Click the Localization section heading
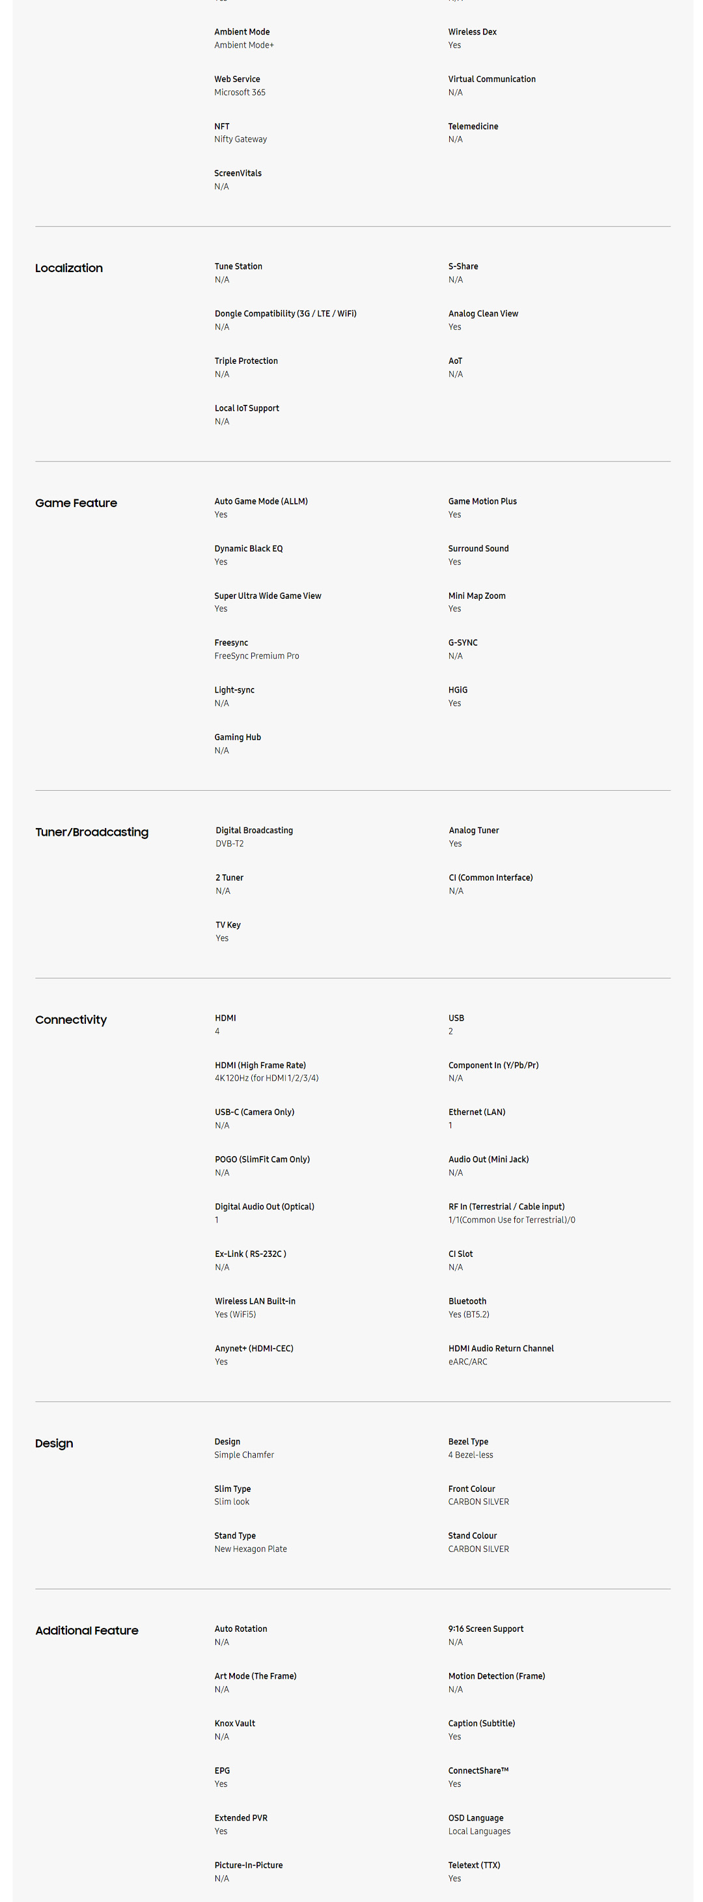Image resolution: width=703 pixels, height=1902 pixels. pos(69,268)
